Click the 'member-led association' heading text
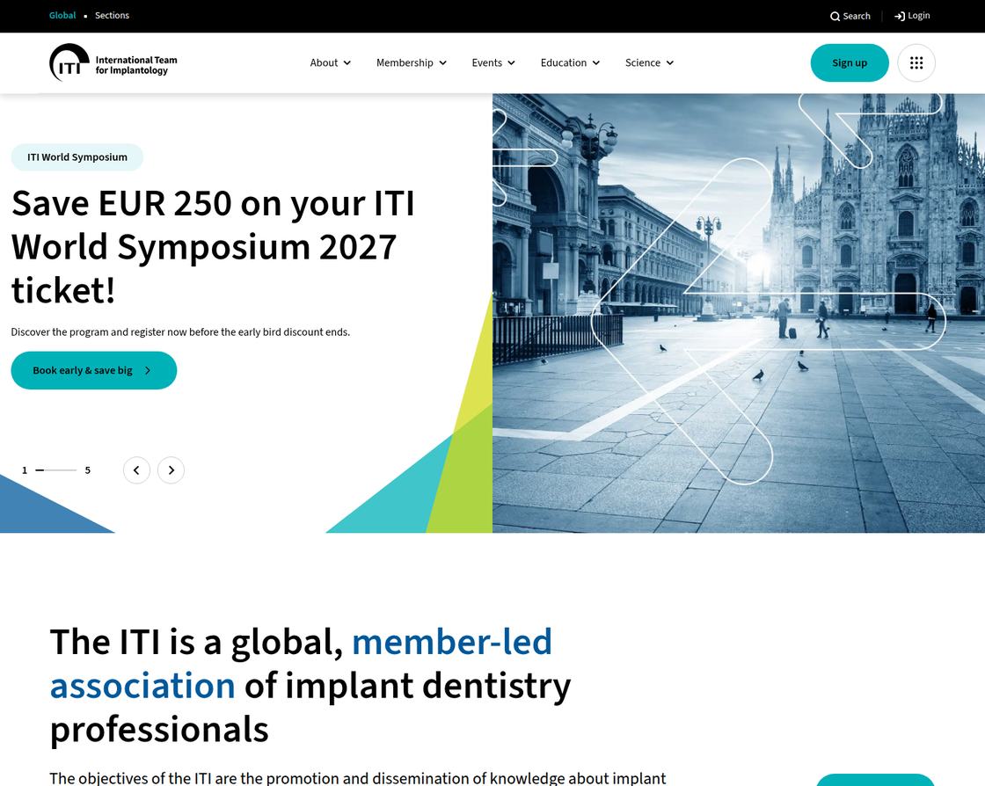The height and width of the screenshot is (786, 985). click(301, 664)
